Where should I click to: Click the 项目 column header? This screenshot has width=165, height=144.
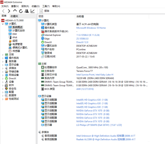coord(41,16)
